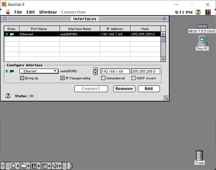This screenshot has height=170, width=216.
Task: Click the Control Strip left scroll arrow
Action: click(8, 166)
